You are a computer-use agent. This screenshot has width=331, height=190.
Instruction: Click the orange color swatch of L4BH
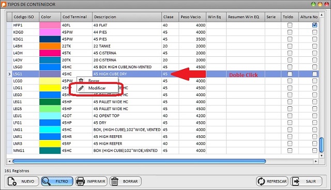click(x=50, y=46)
